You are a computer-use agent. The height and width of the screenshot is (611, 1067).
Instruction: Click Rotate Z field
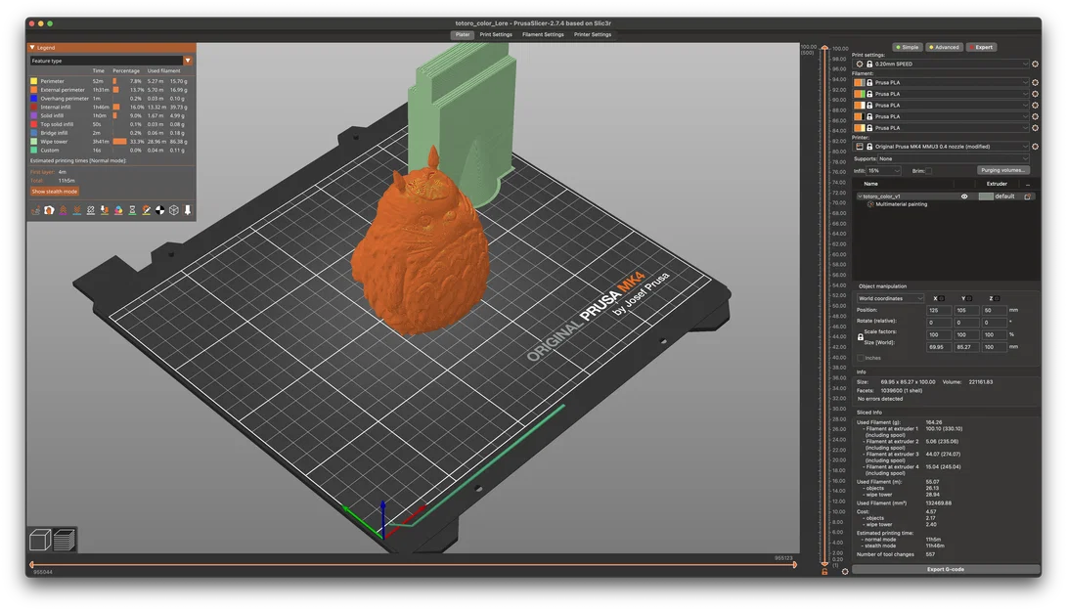point(995,323)
